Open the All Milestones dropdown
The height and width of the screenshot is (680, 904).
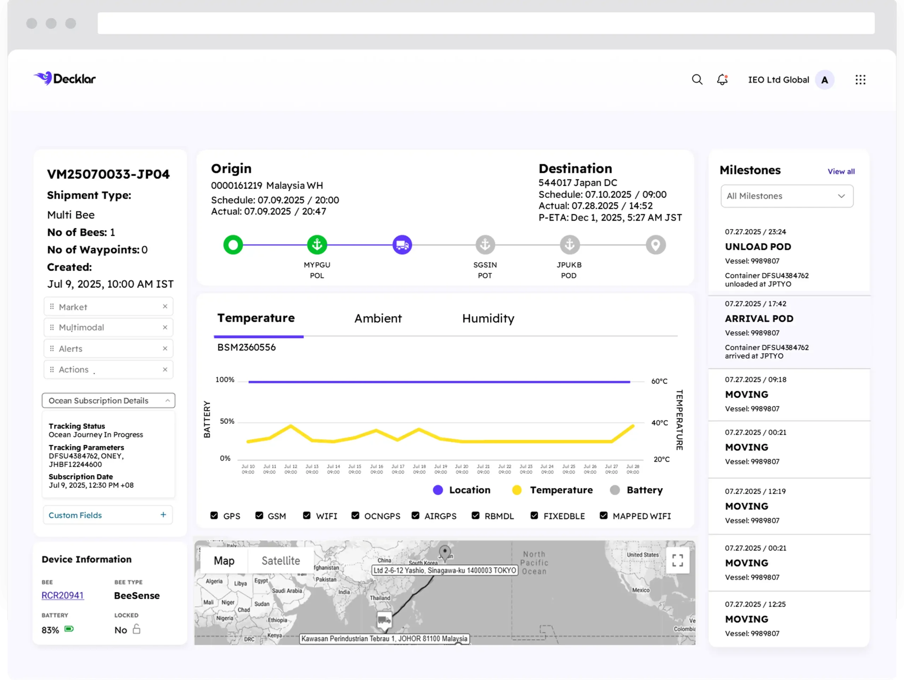(787, 196)
